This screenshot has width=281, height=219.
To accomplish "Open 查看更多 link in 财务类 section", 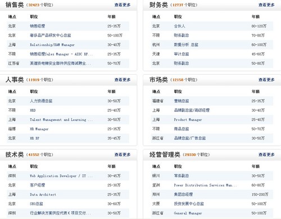I will tap(266, 5).
